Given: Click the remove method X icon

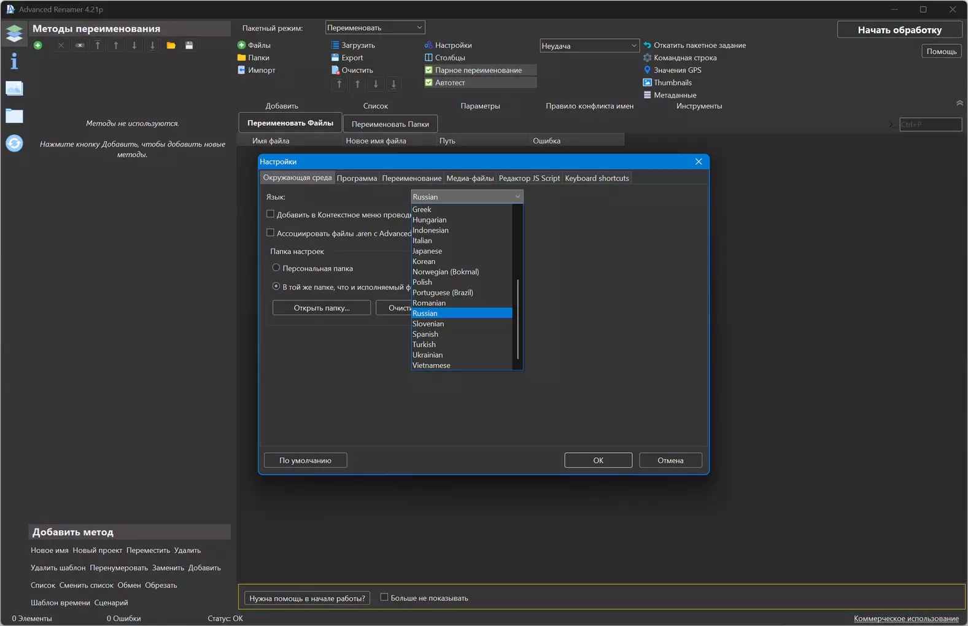Looking at the screenshot, I should 61,45.
